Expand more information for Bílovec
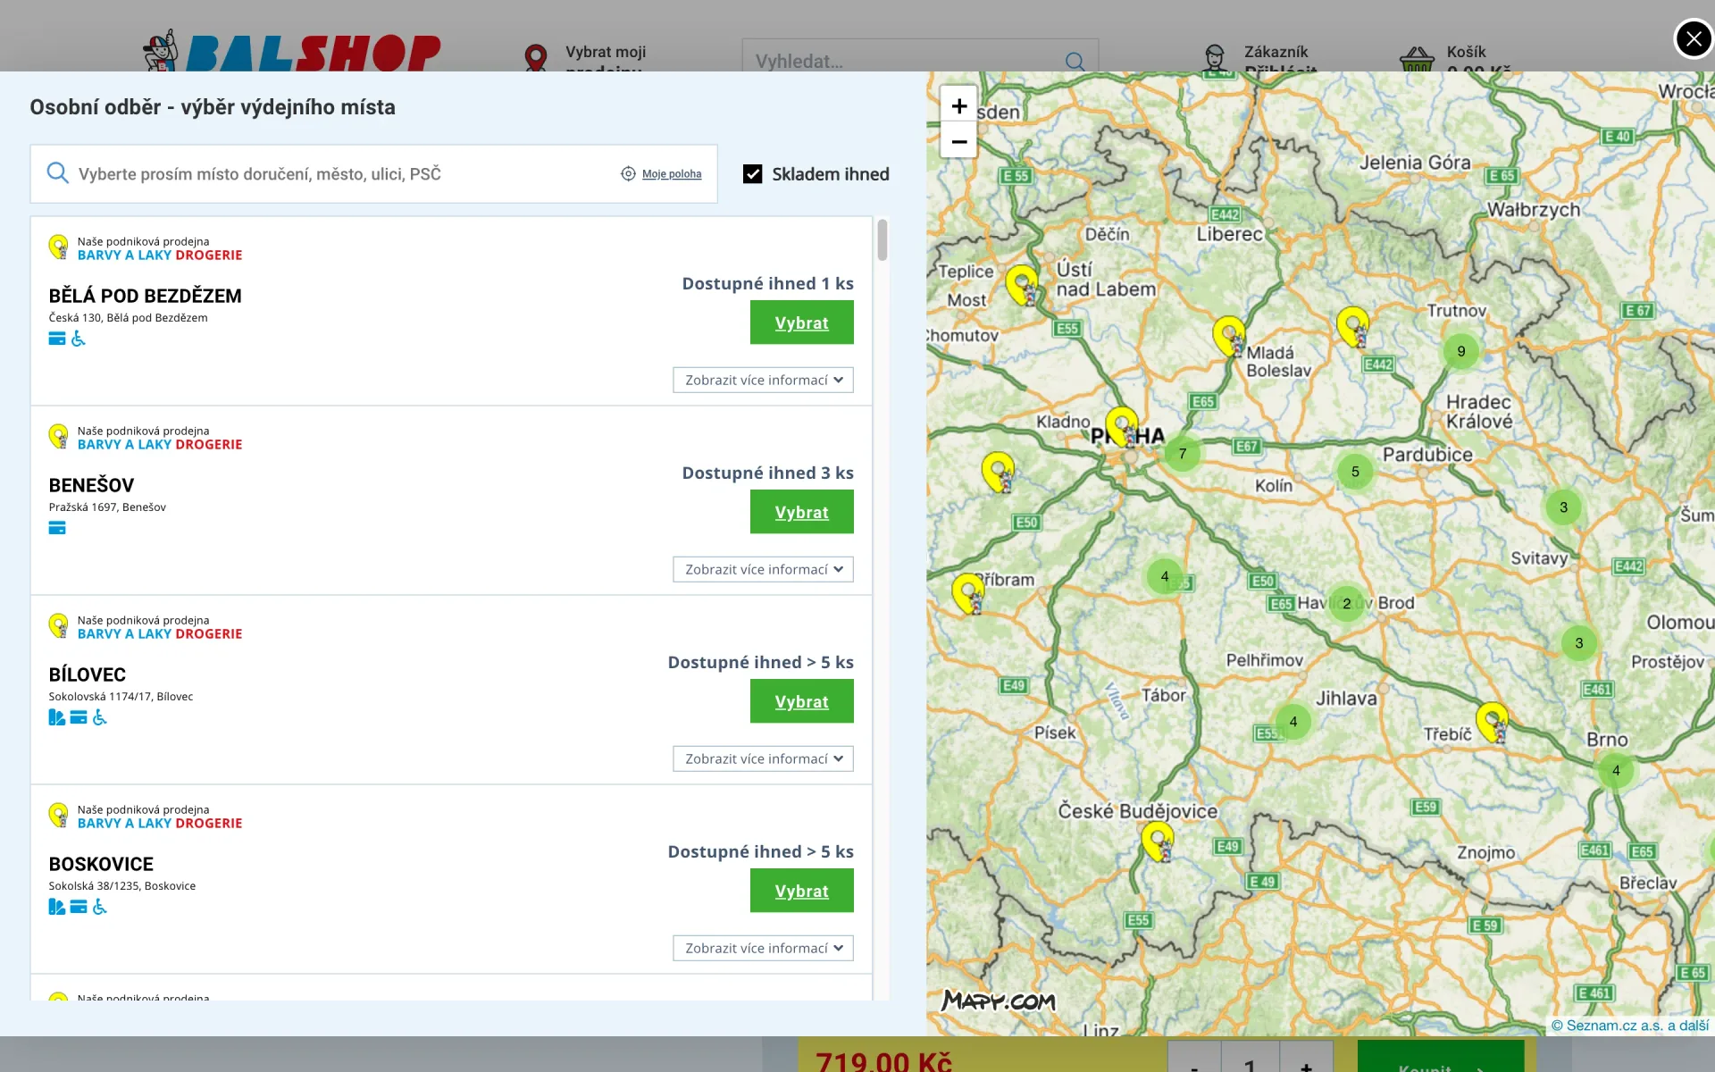This screenshot has width=1715, height=1072. [x=763, y=758]
